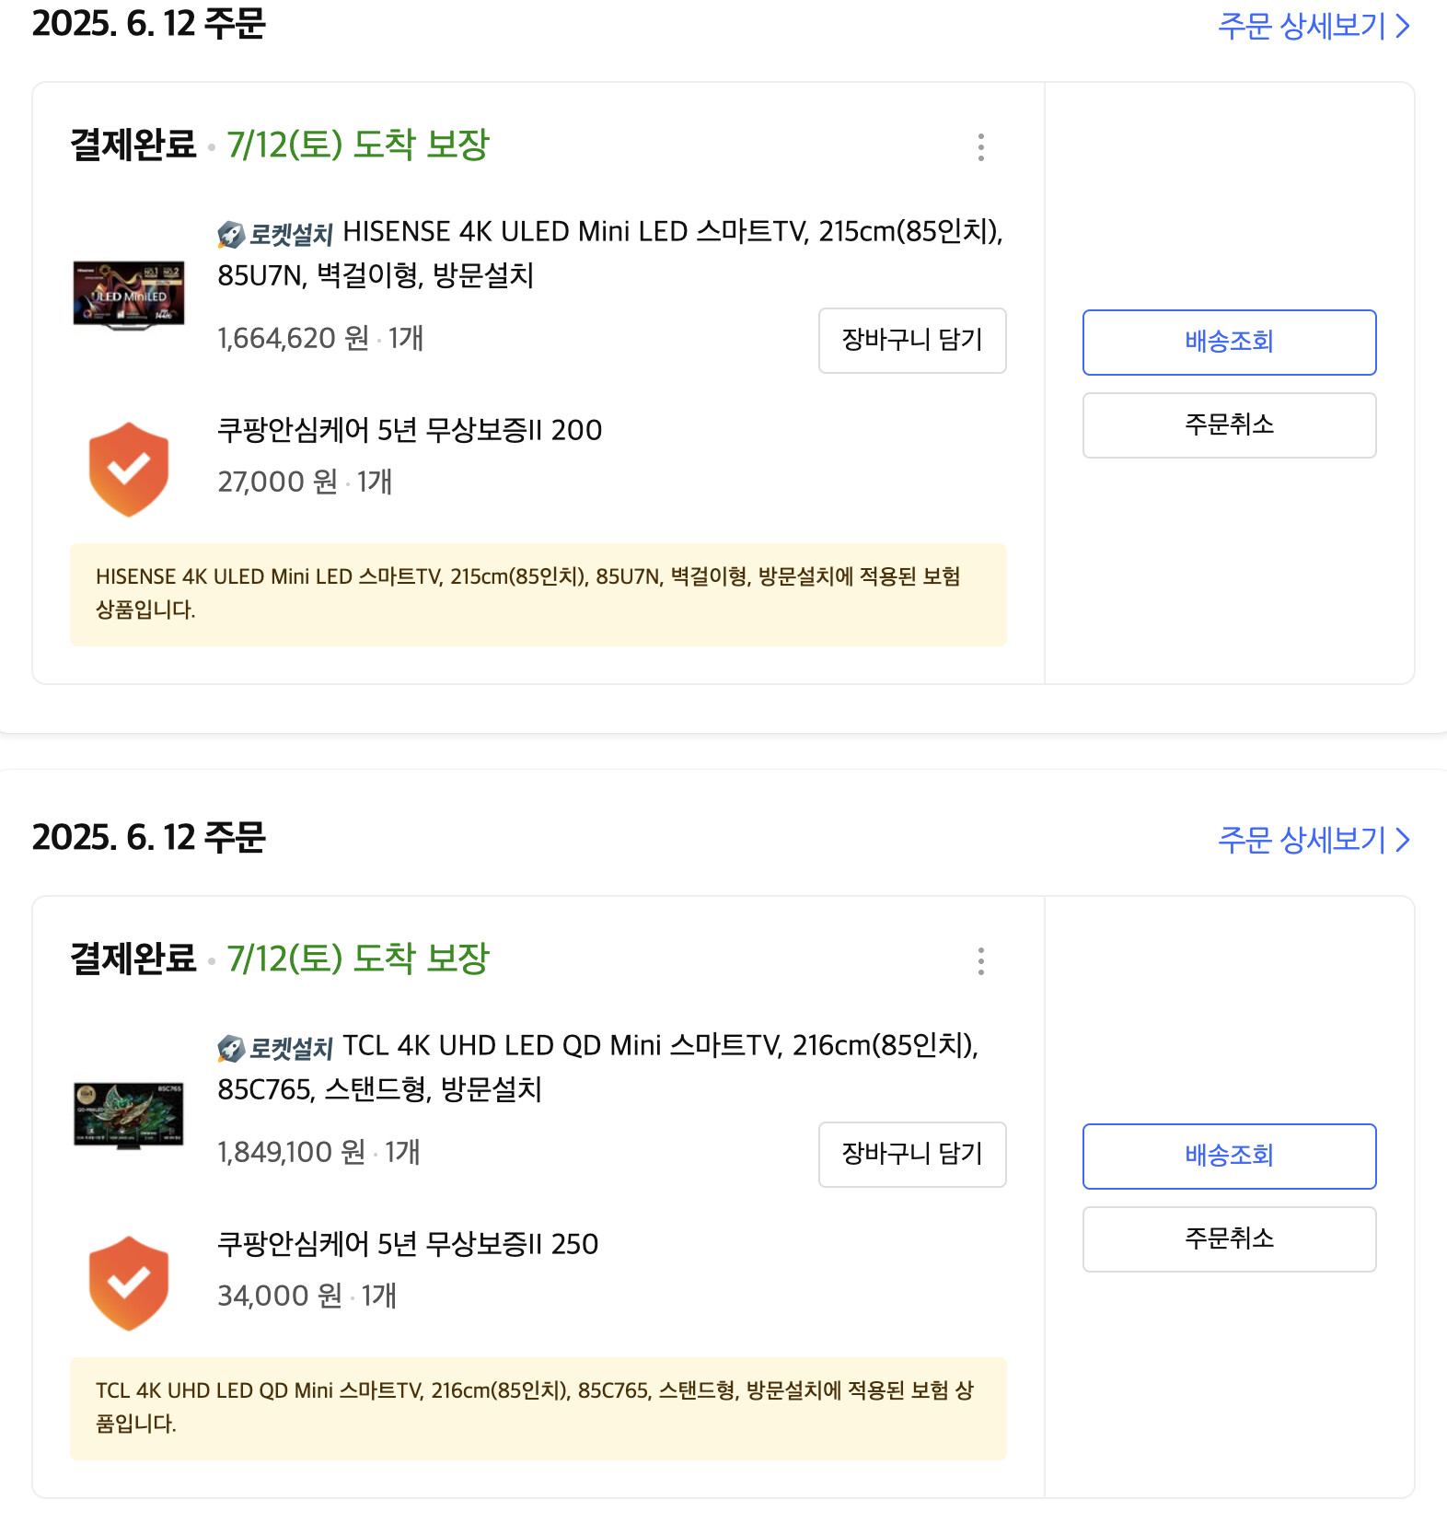Open the 쿠팡안심케어 5년 무상보증II 250 item
The image size is (1447, 1523).
(408, 1244)
